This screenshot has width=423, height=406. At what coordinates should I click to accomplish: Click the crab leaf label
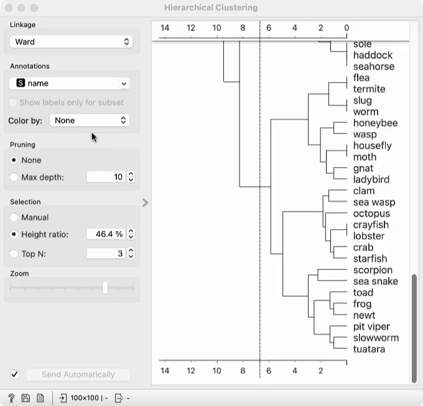[363, 248]
